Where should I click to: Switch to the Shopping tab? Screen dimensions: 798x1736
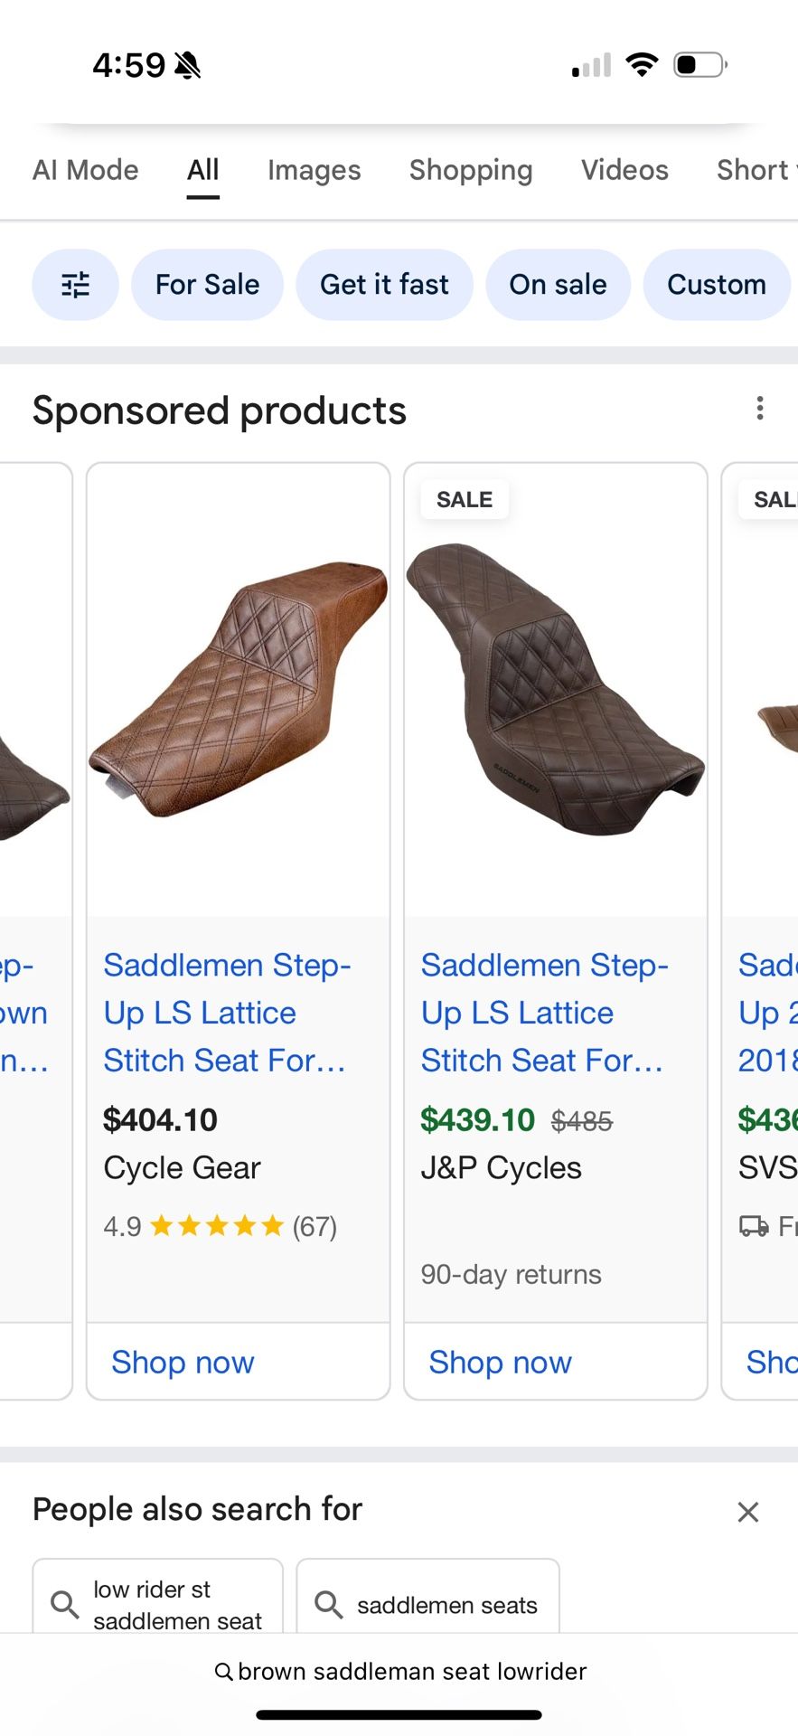471,170
